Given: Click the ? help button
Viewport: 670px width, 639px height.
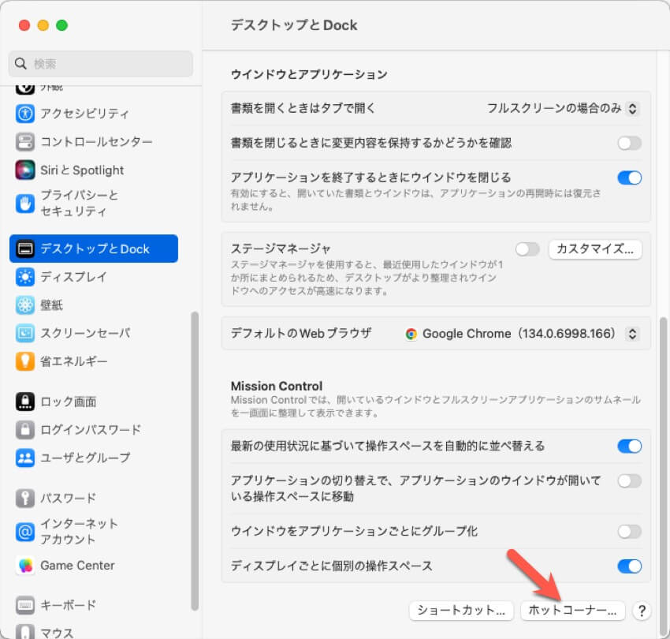Looking at the screenshot, I should pos(642,611).
